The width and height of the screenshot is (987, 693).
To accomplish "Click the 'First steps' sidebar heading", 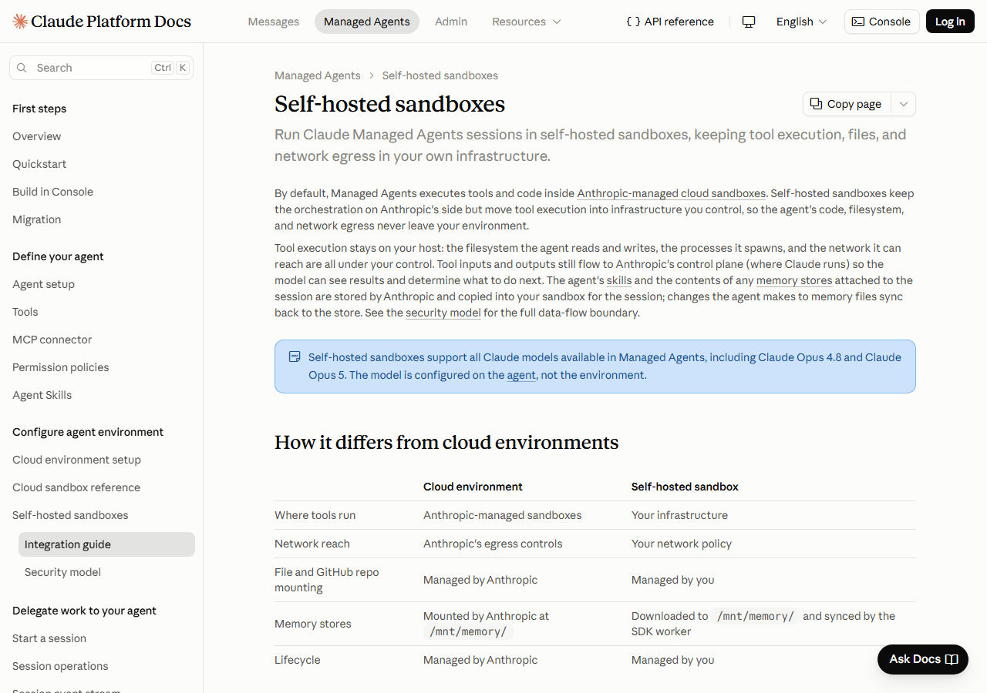I will click(x=39, y=109).
